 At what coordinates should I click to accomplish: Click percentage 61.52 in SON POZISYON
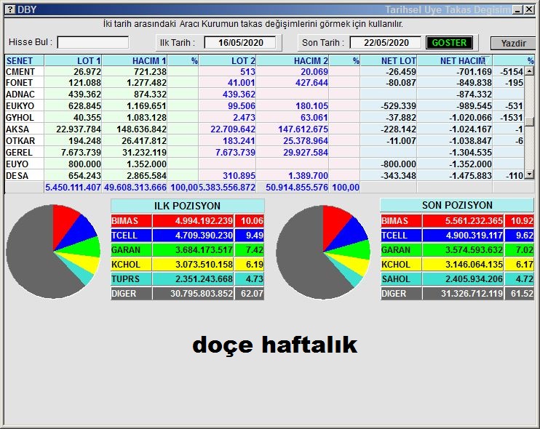[x=522, y=294]
